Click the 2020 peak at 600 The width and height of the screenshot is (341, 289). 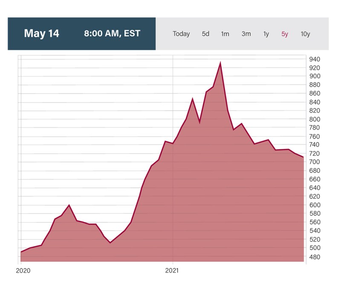pos(69,205)
